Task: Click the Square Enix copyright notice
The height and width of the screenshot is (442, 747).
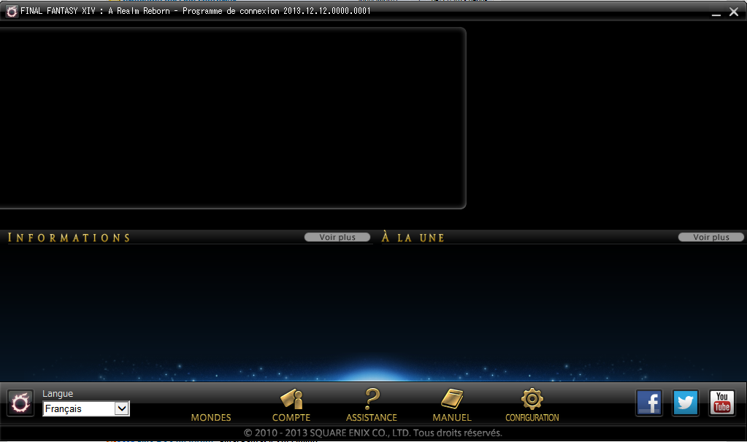Action: pyautogui.click(x=373, y=433)
